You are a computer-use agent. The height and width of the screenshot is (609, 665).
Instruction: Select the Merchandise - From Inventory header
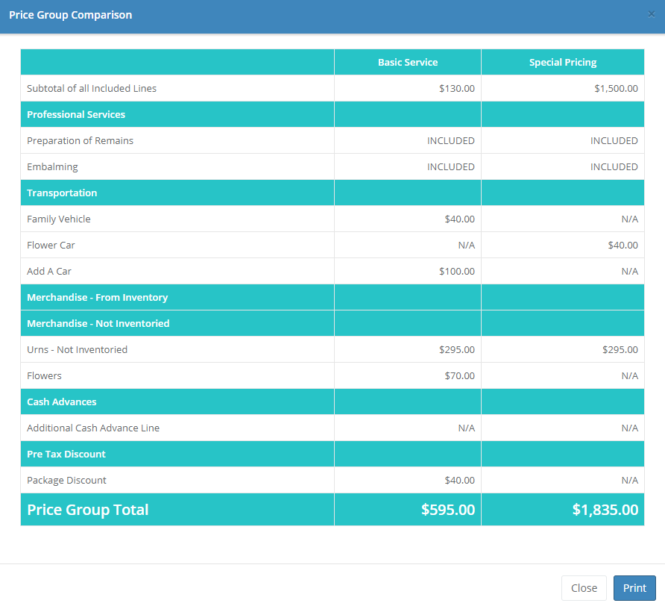[97, 298]
